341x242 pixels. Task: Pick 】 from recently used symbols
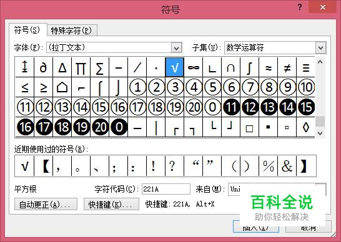(306, 166)
